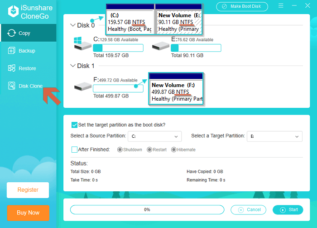This screenshot has width=317, height=228.
Task: Switch to the Backup tab
Action: (x=29, y=51)
